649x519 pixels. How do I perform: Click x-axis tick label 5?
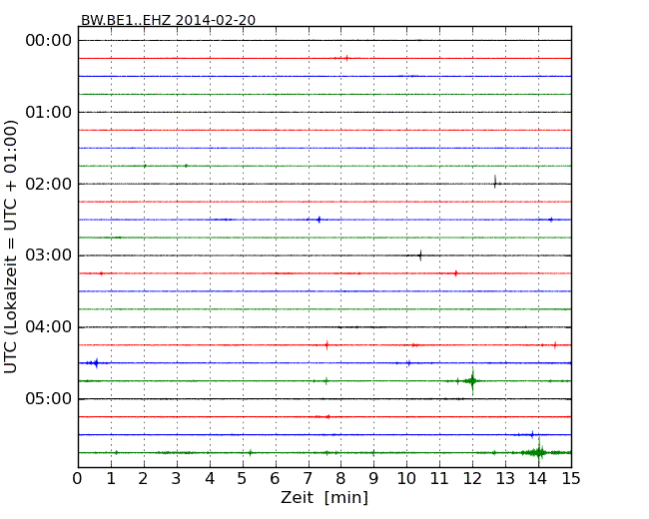coord(243,478)
